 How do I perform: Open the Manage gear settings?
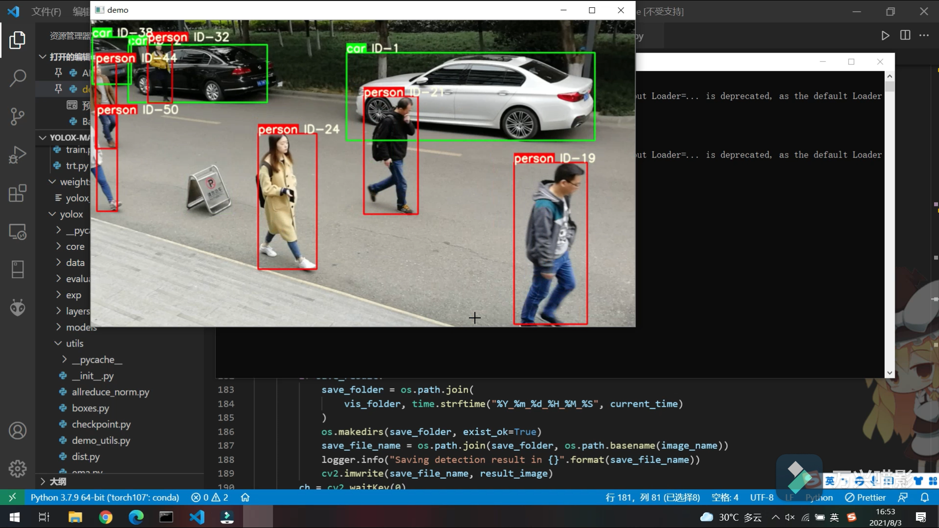pyautogui.click(x=18, y=469)
